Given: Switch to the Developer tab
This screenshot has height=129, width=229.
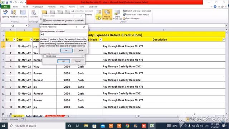Looking at the screenshot, I should click(x=93, y=7).
